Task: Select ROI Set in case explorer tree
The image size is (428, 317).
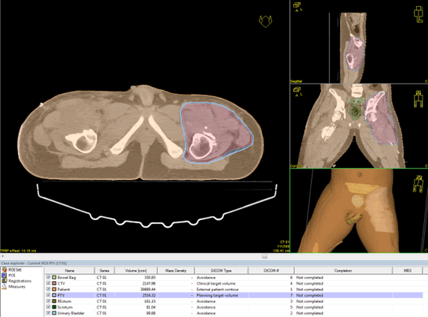Action: [15, 269]
